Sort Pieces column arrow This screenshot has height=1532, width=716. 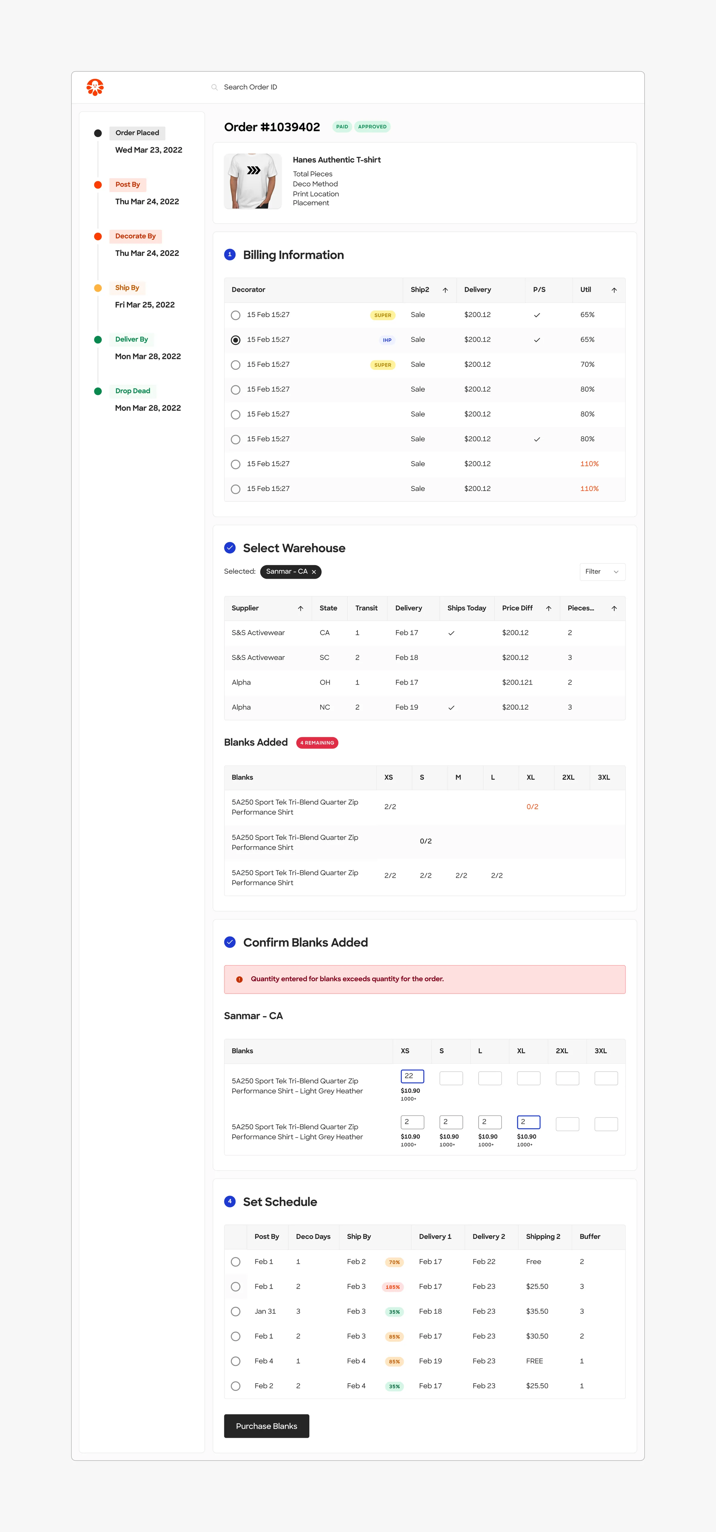point(614,608)
